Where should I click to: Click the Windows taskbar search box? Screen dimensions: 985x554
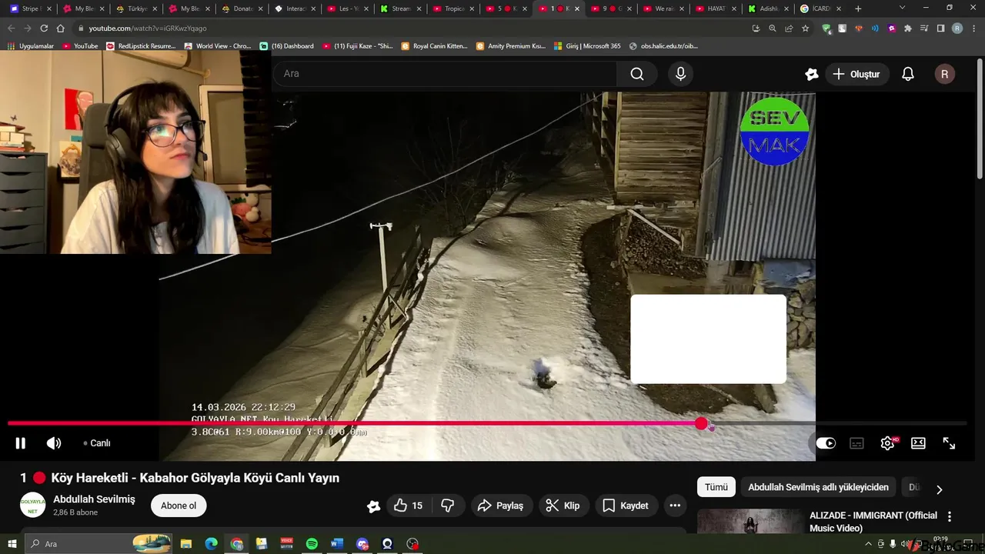pyautogui.click(x=98, y=544)
